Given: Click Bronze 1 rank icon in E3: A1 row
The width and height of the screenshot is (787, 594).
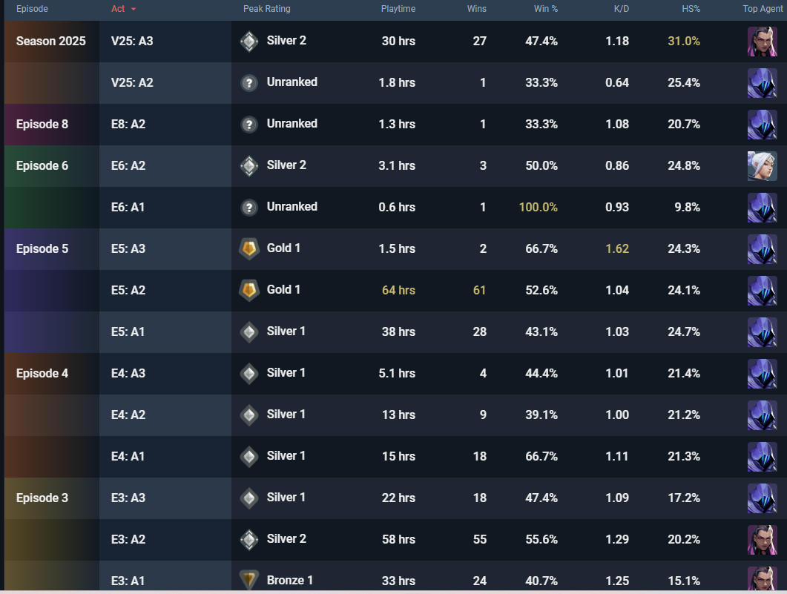Looking at the screenshot, I should point(249,580).
